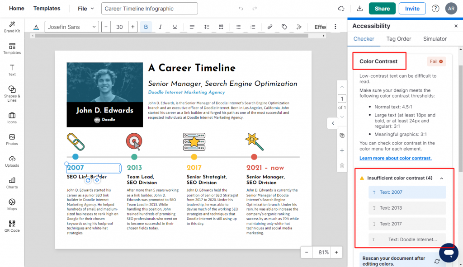The width and height of the screenshot is (463, 267).
Task: Click the rescan refresh icon
Action: click(x=437, y=261)
